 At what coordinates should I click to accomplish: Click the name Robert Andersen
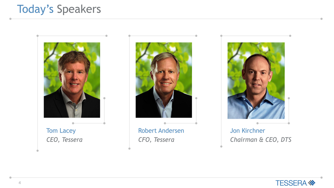pyautogui.click(x=161, y=131)
